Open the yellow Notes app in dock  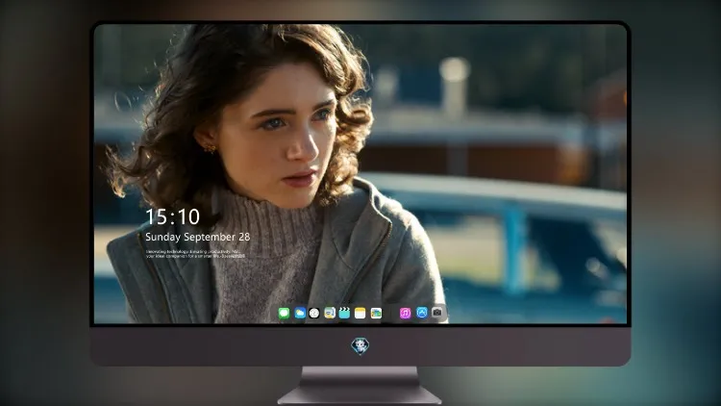tap(360, 314)
